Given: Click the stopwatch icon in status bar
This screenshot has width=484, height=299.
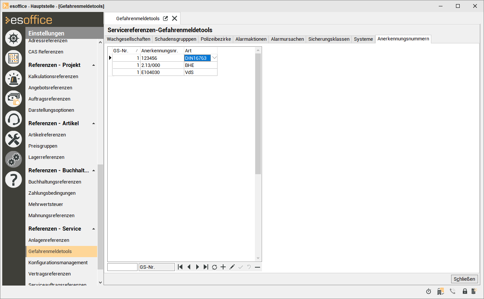Looking at the screenshot, I should click(x=429, y=291).
